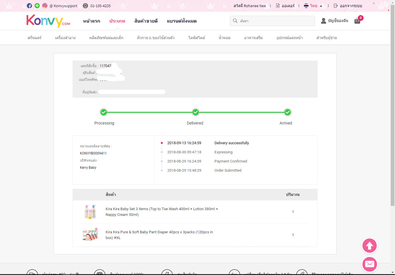Screen dimensions: 395x275
Task: Open the เครื่องสำอาง category tab
Action: pos(65,38)
